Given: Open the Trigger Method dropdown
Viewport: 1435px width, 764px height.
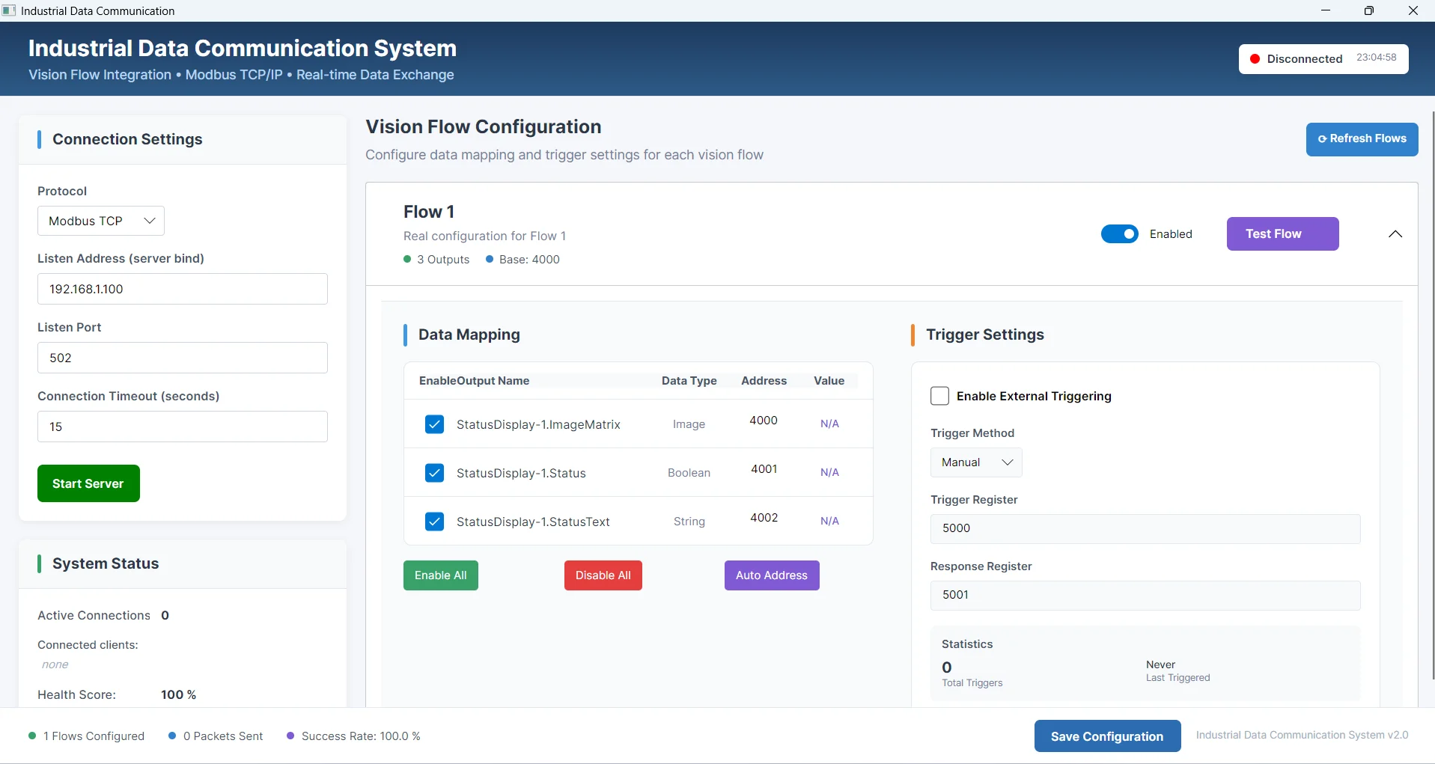Looking at the screenshot, I should tap(976, 462).
